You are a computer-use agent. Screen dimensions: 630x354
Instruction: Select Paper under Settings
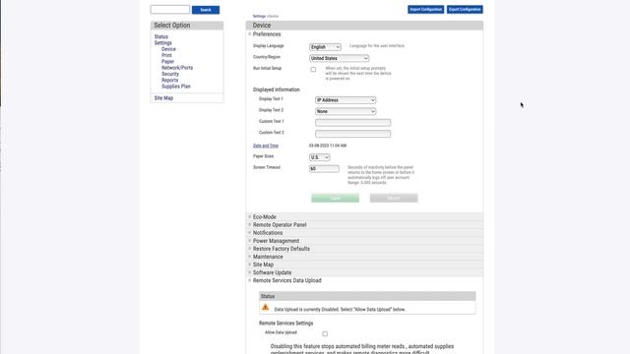point(167,61)
